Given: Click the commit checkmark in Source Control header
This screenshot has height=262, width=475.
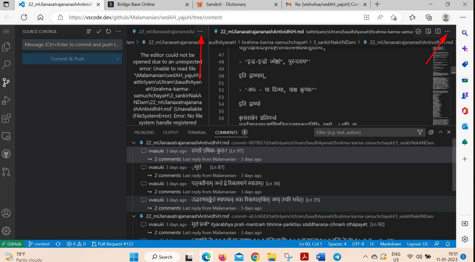Looking at the screenshot, I should pos(99,31).
